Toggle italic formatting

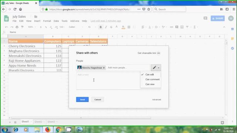[x=106, y=27]
